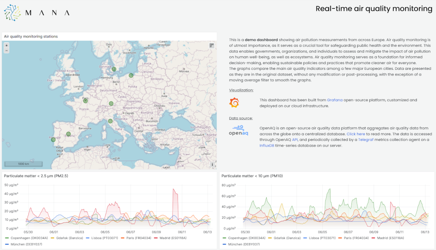
Task: Open the Air quality monitoring stations panel menu
Action: click(31, 37)
